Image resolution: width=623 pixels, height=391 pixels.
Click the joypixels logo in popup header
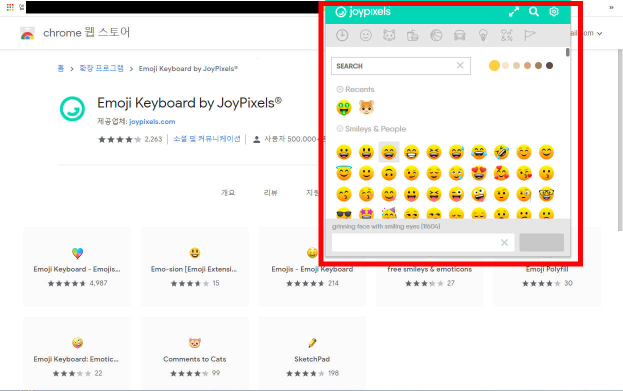click(x=363, y=12)
